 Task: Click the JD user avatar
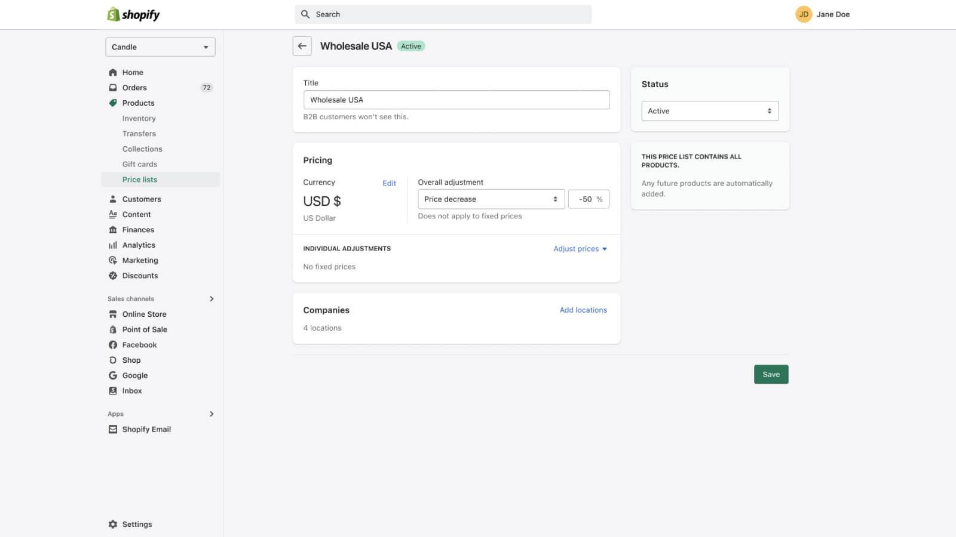pos(803,14)
